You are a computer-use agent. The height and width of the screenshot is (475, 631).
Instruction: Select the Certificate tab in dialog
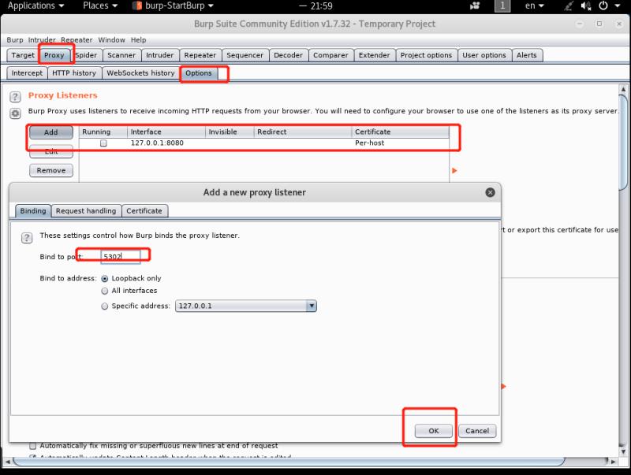(144, 211)
